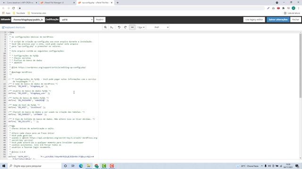Open Cortana circle in taskbar
Screen dimensions: 302x169
(66, 166)
